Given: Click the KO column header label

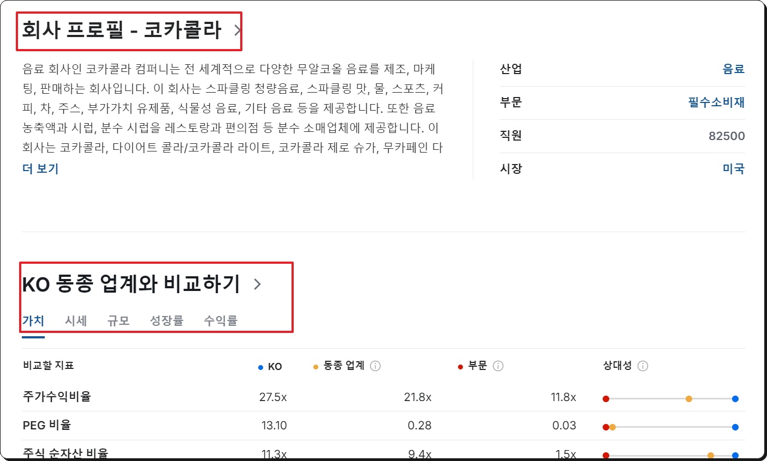Looking at the screenshot, I should pos(275,367).
